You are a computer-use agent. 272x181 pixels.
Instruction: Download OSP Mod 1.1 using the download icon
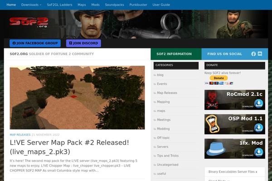pyautogui.click(x=259, y=128)
